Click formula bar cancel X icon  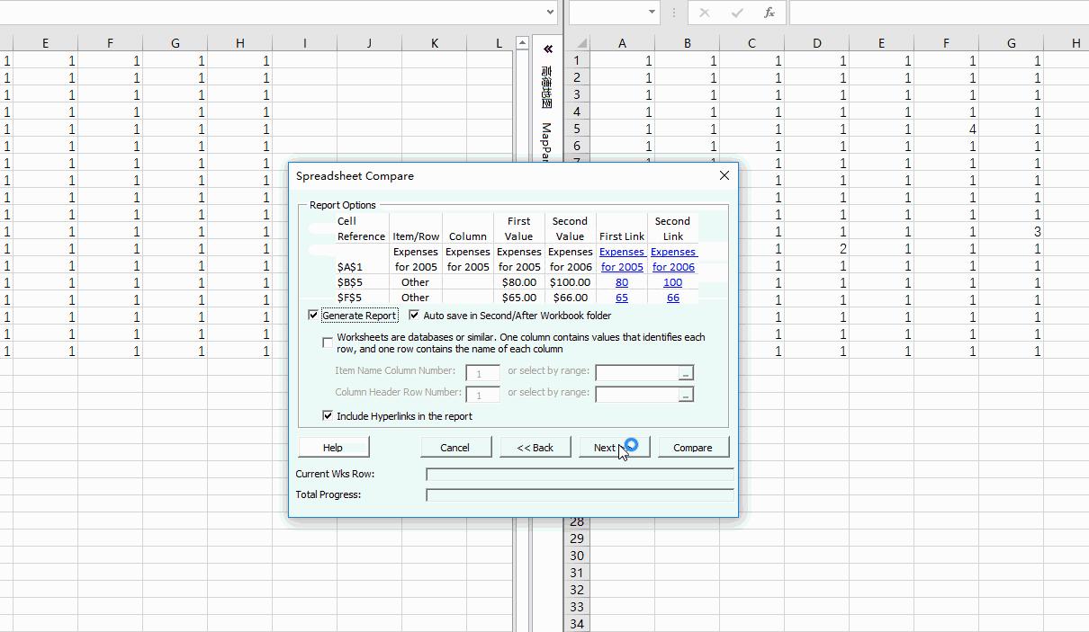pos(704,13)
